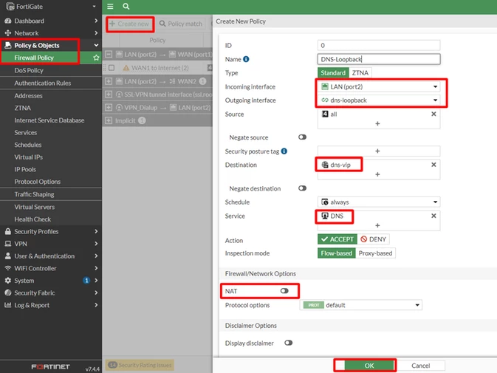This screenshot has width=497, height=373.
Task: Set Action to DENY
Action: point(374,239)
